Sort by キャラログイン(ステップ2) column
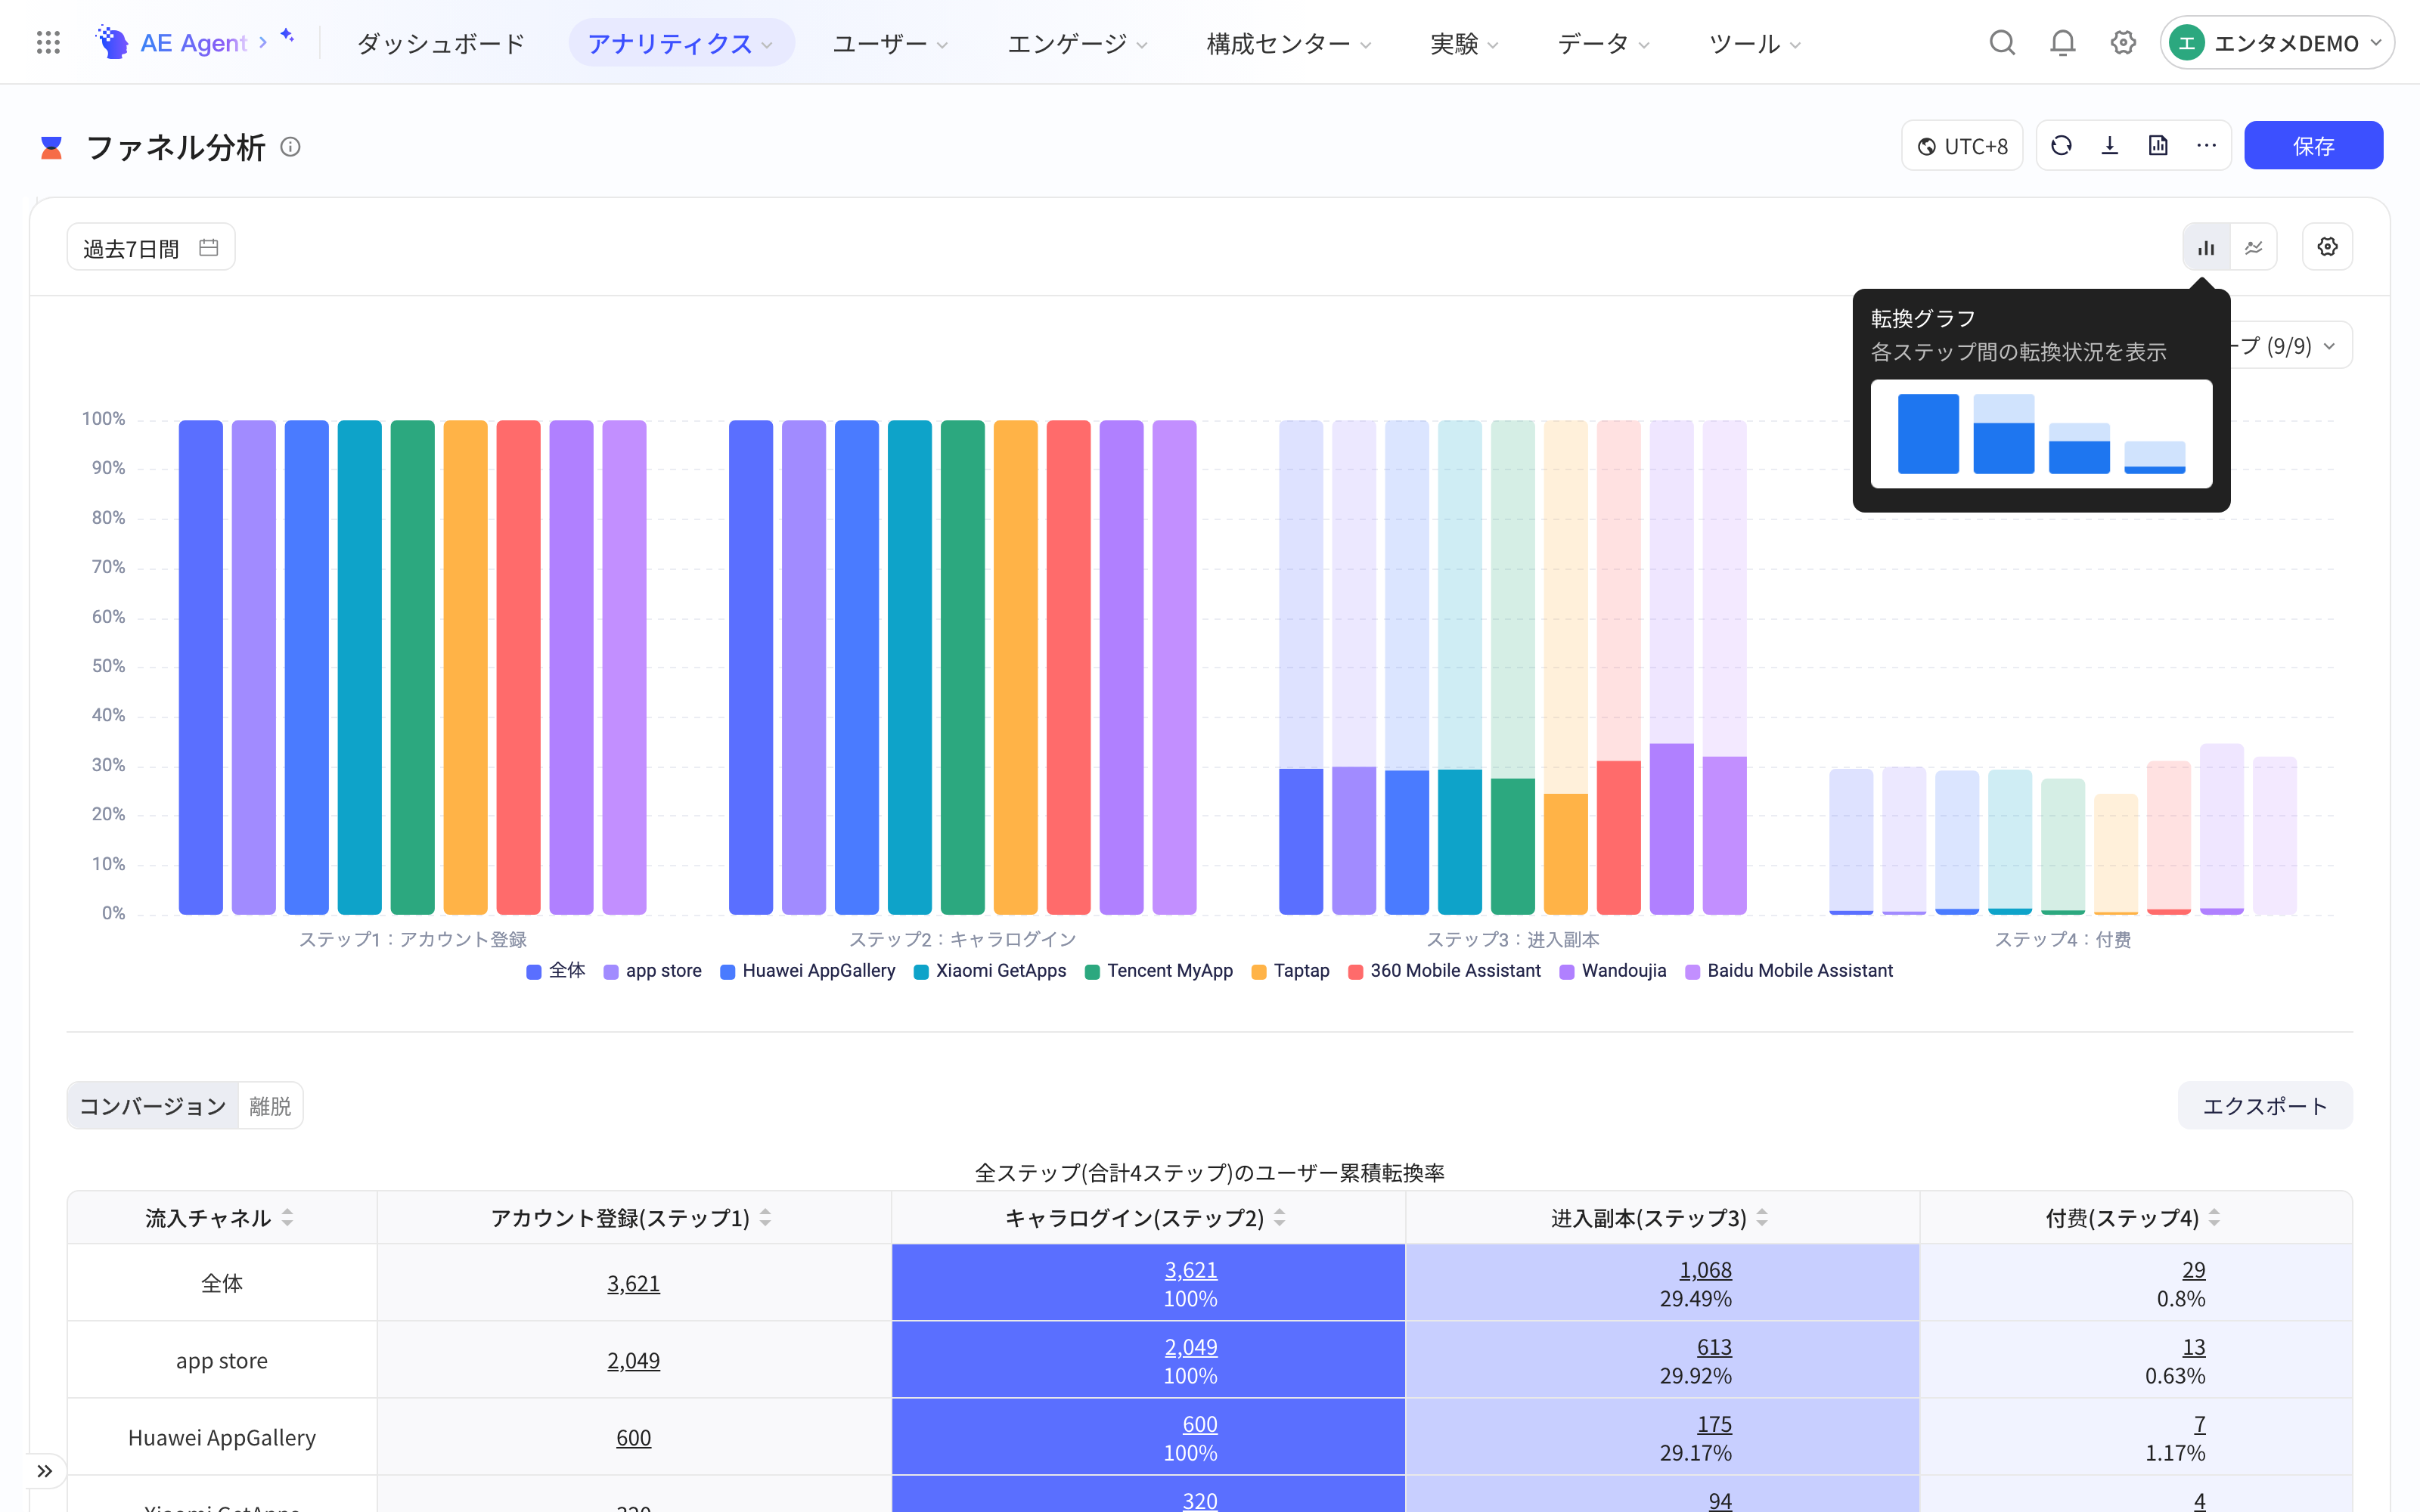The image size is (2420, 1512). [1279, 1217]
